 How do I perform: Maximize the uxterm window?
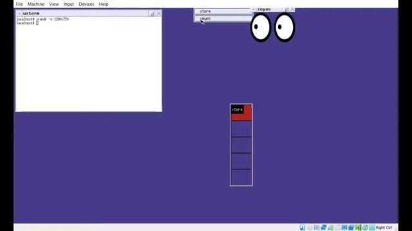pos(151,13)
